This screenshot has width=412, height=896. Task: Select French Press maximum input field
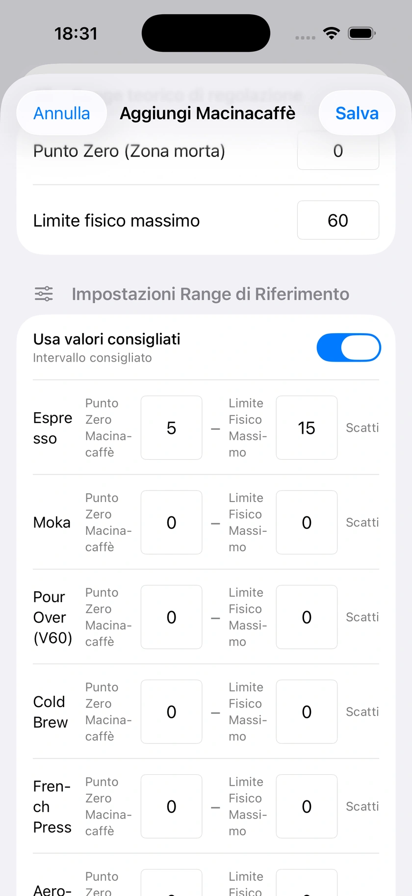pyautogui.click(x=307, y=807)
